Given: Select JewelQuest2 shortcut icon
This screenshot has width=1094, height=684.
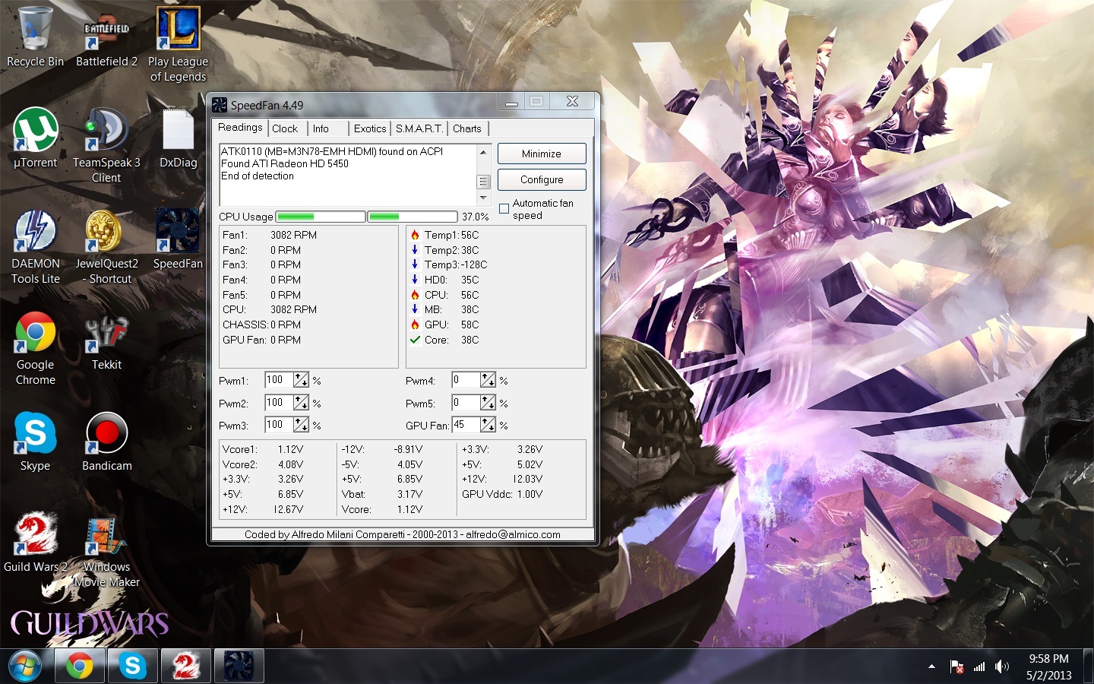Looking at the screenshot, I should tap(106, 247).
